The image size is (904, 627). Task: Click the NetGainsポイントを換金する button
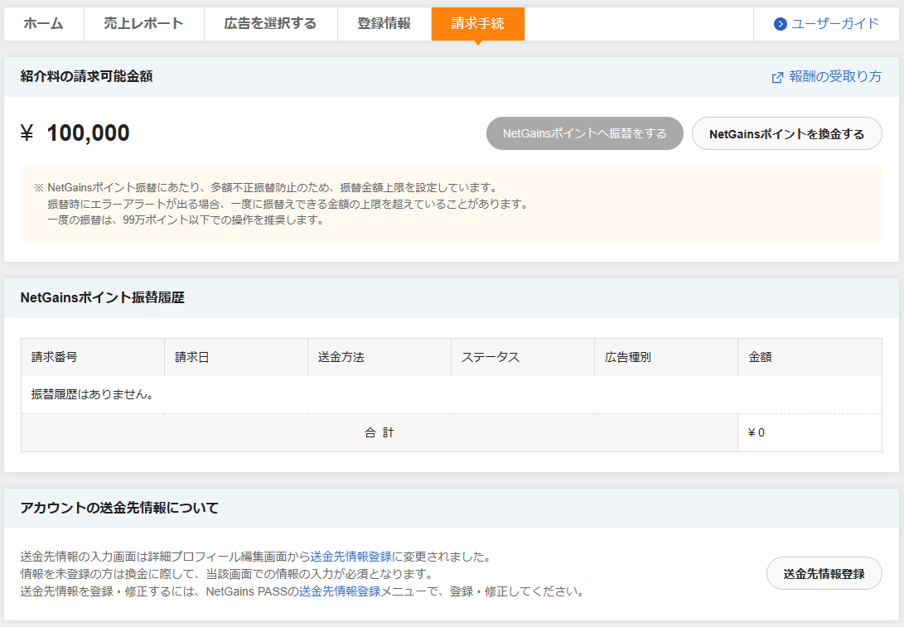point(786,133)
